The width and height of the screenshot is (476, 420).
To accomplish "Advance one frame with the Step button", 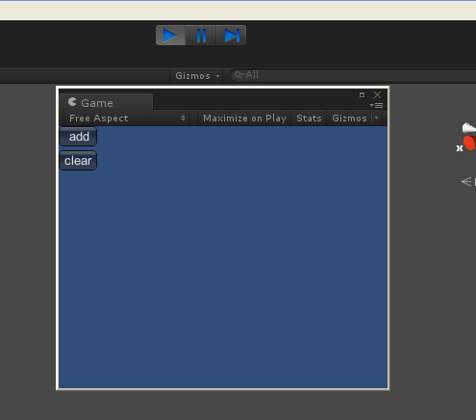I will [x=232, y=36].
